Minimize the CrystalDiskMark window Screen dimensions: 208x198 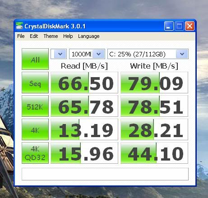click(x=169, y=26)
